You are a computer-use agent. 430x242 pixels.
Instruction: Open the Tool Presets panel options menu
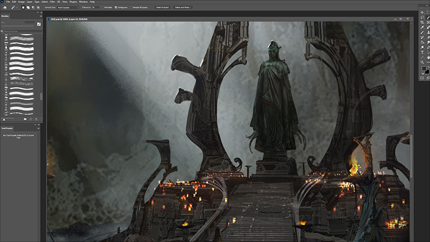(x=38, y=128)
